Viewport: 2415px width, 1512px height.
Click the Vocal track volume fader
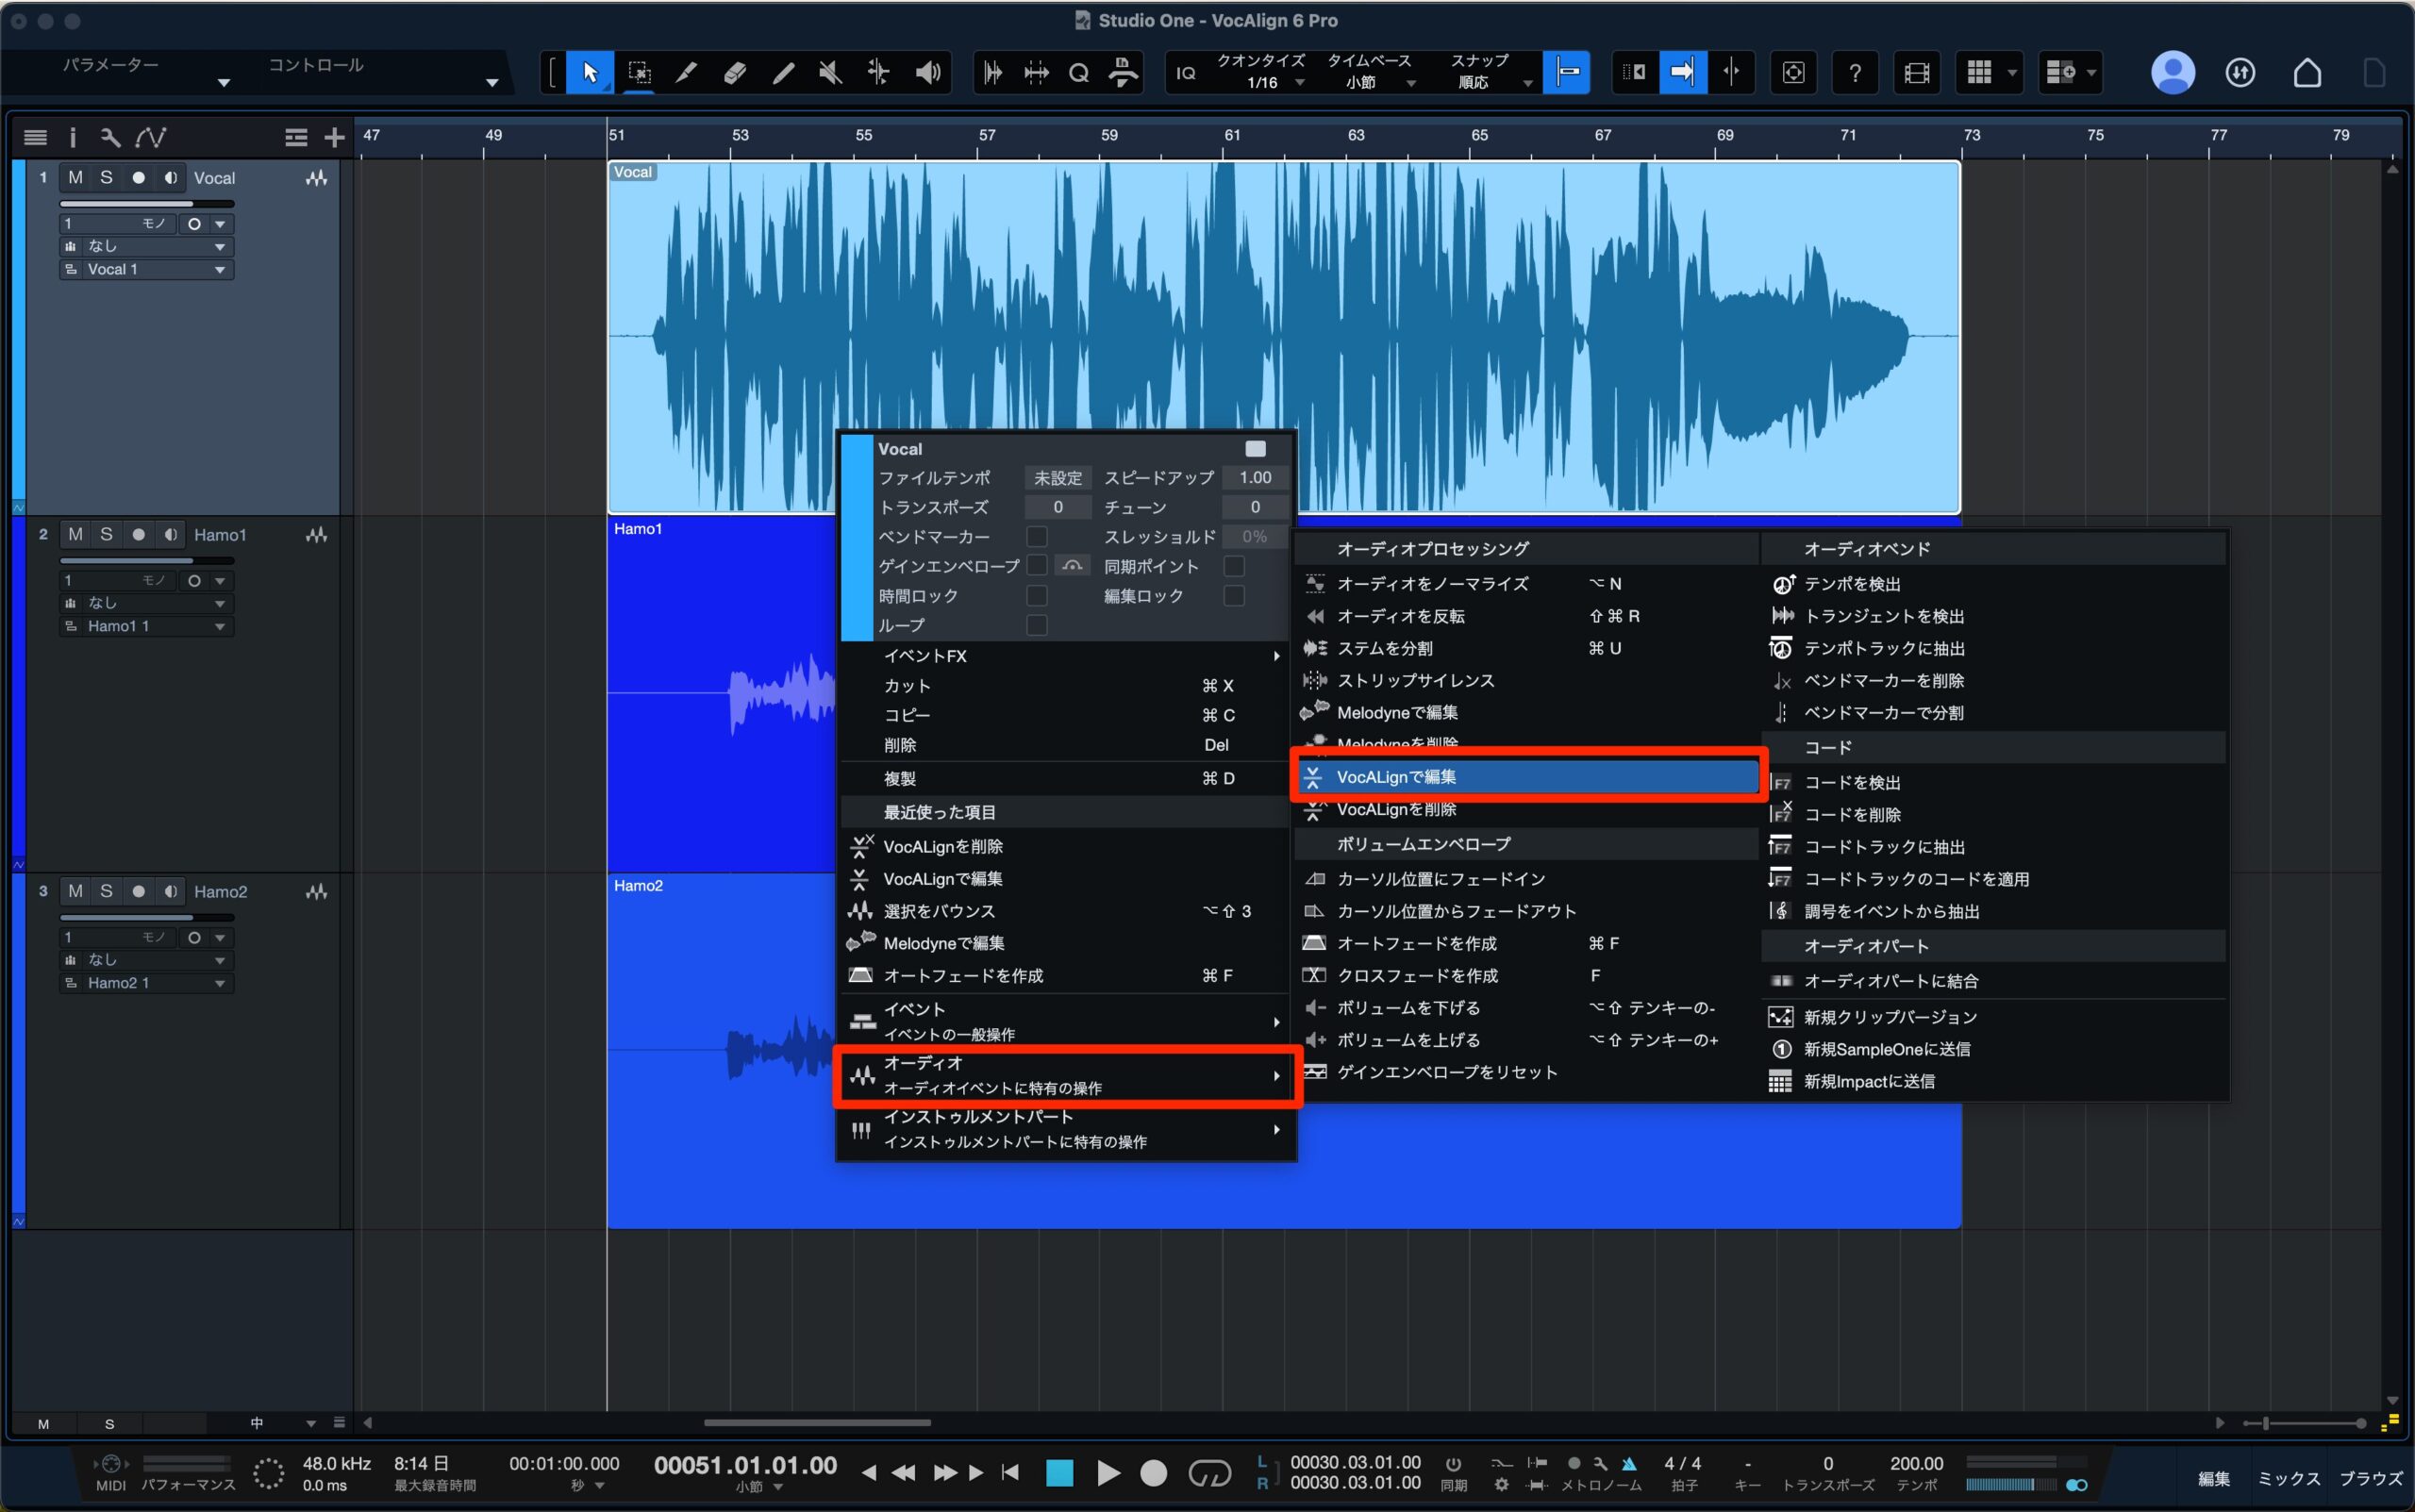pos(146,204)
